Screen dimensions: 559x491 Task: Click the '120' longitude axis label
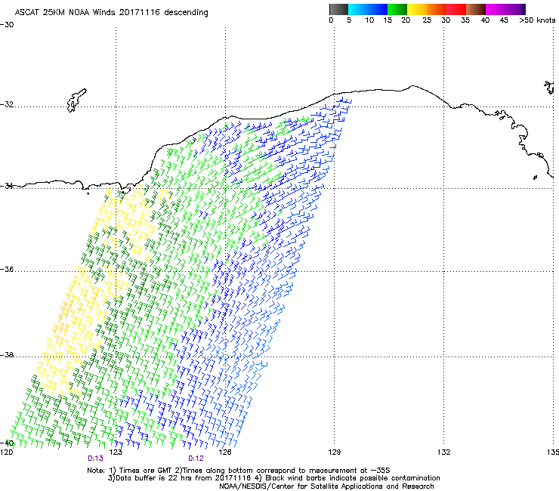pyautogui.click(x=6, y=452)
